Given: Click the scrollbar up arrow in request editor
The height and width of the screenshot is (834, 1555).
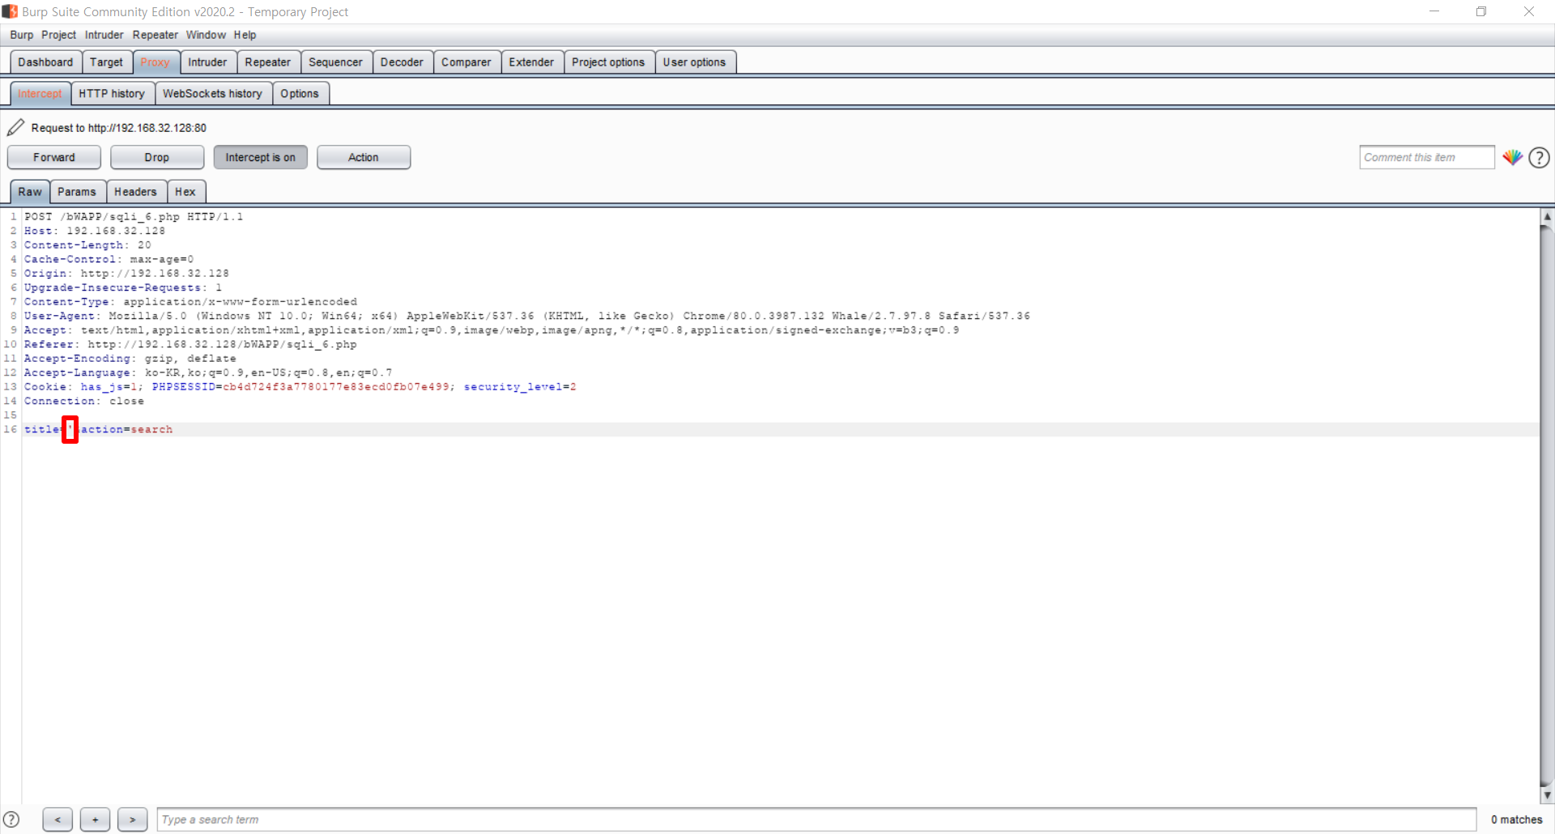Looking at the screenshot, I should tap(1547, 216).
